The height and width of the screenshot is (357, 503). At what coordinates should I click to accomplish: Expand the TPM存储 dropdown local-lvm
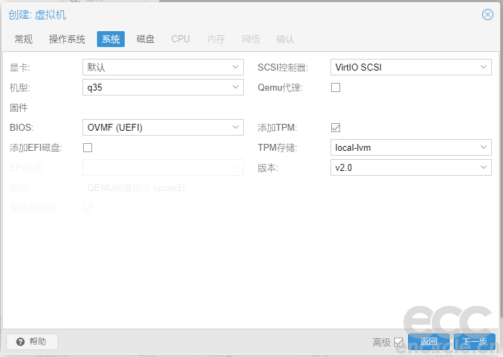(x=411, y=147)
